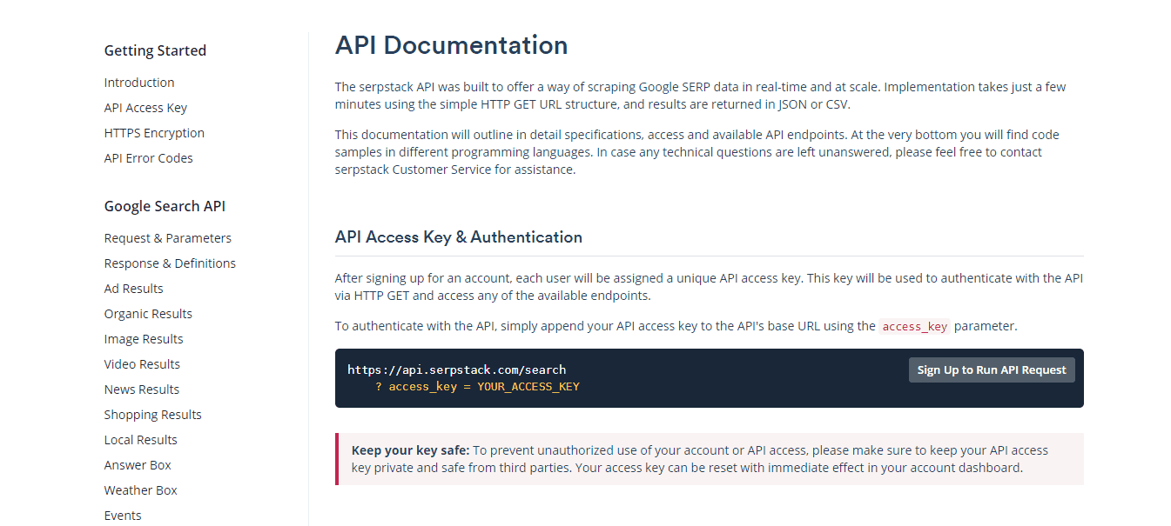Image resolution: width=1171 pixels, height=526 pixels.
Task: Open the Weather Box documentation
Action: coord(140,489)
